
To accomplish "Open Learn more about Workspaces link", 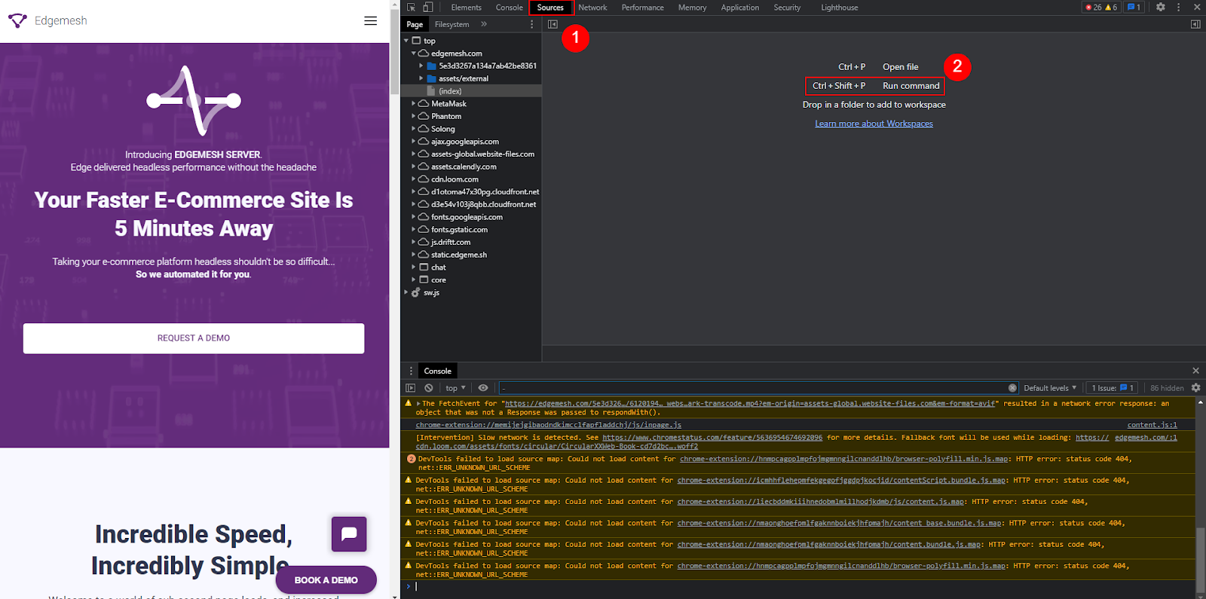I will [x=874, y=124].
